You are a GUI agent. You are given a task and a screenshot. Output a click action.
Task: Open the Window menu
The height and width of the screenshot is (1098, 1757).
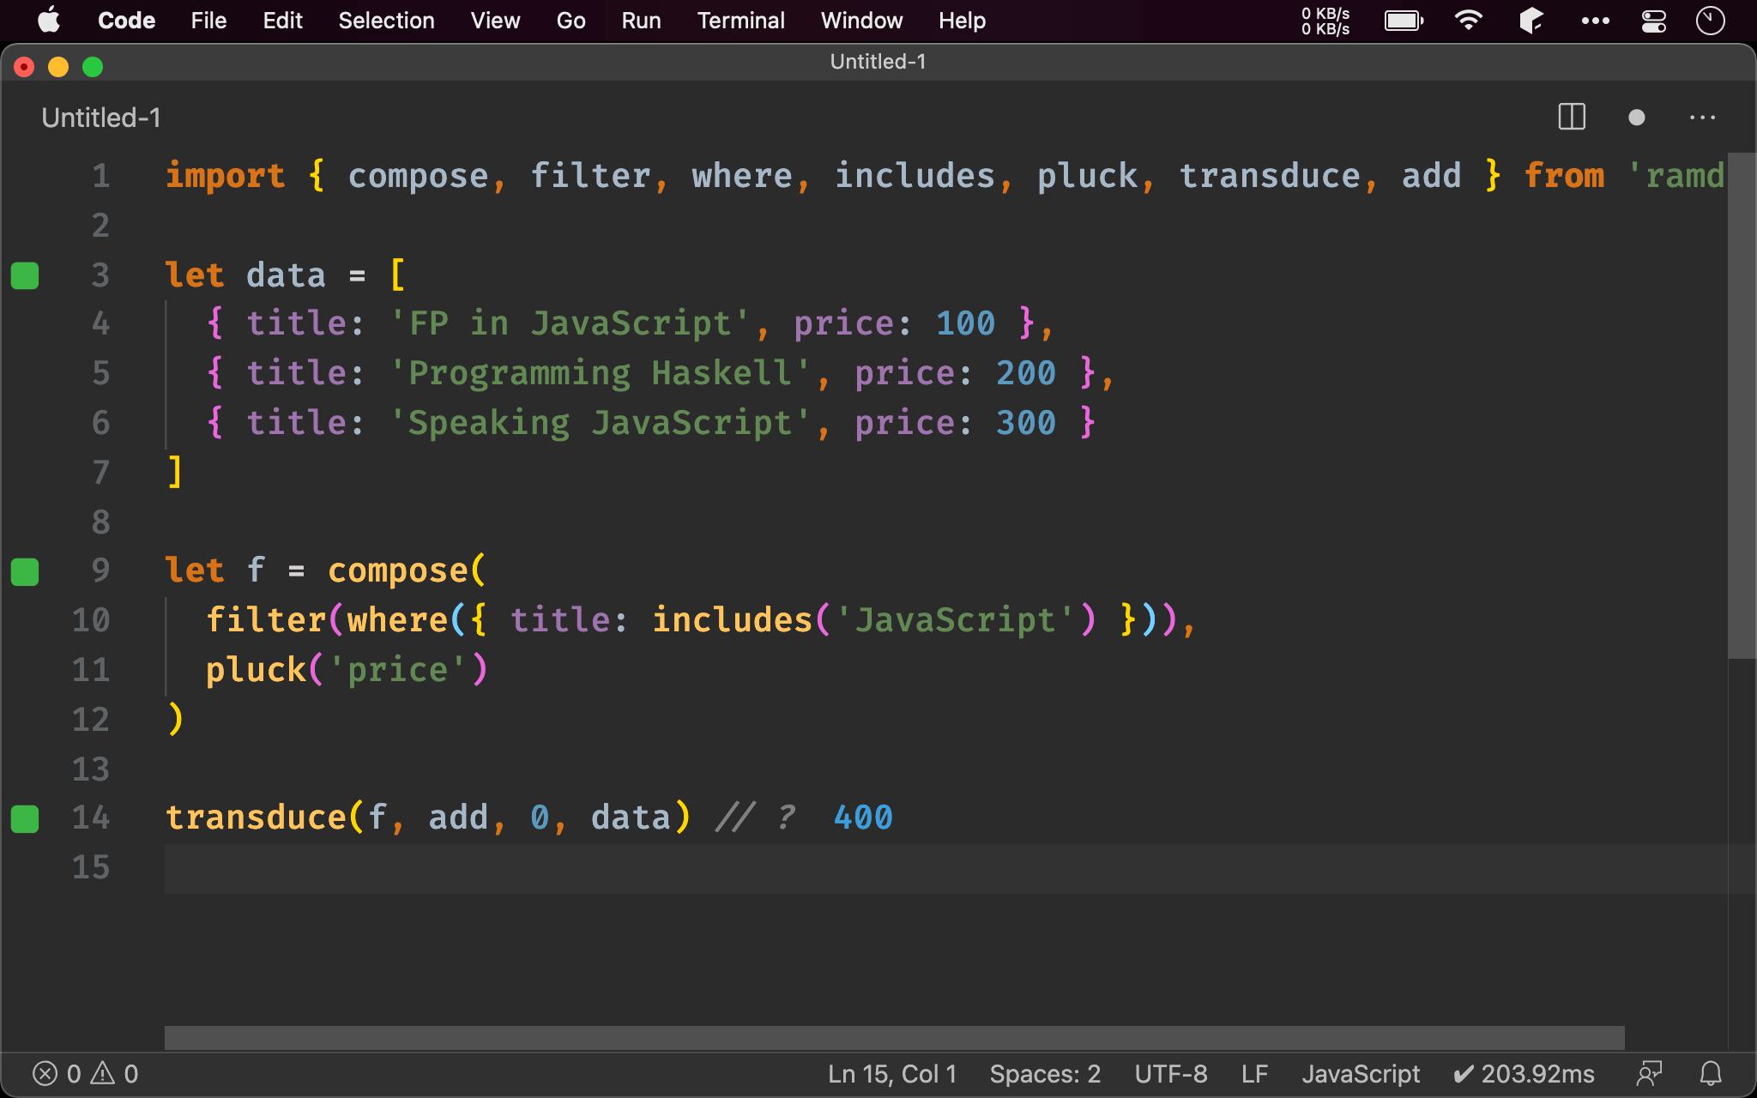(861, 20)
